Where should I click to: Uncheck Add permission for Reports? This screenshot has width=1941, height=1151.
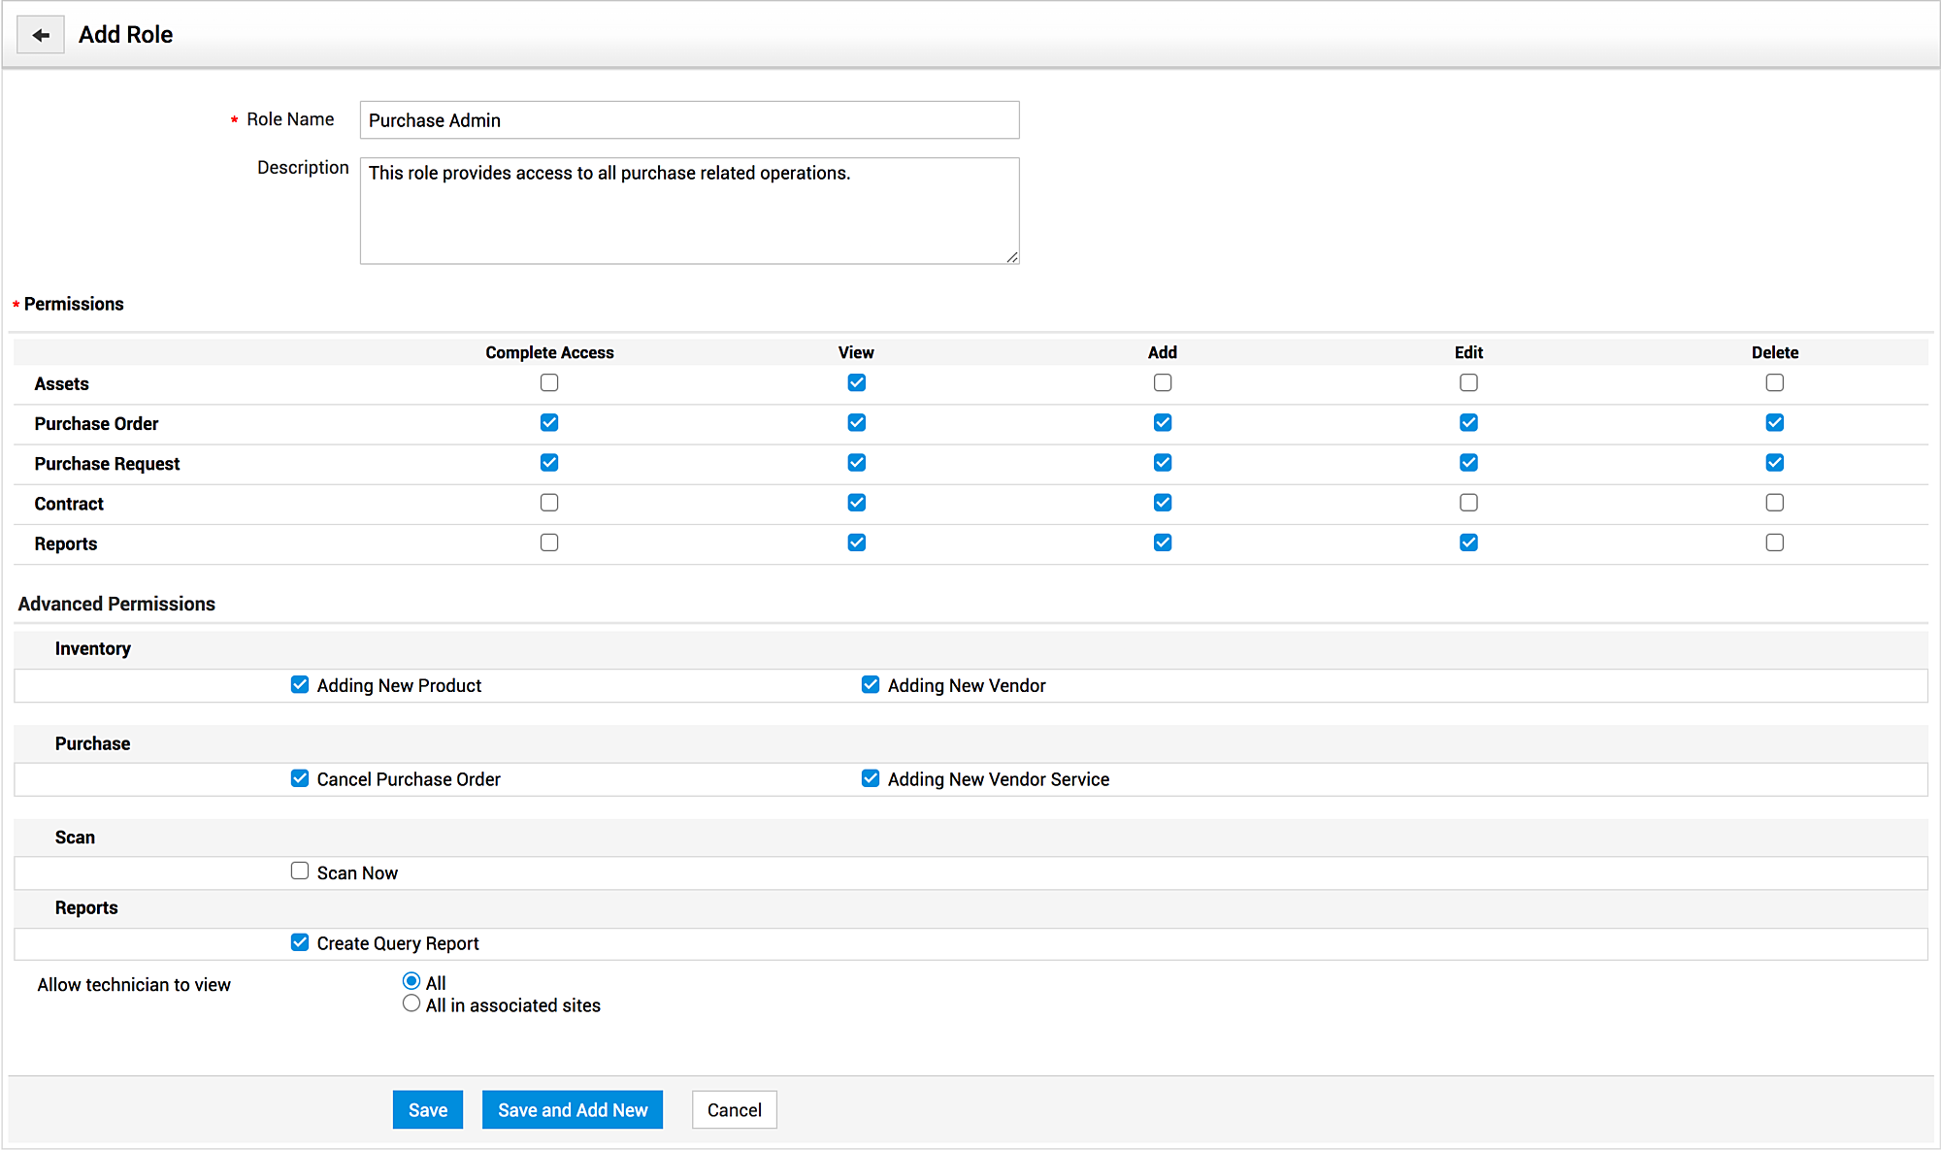coord(1162,543)
